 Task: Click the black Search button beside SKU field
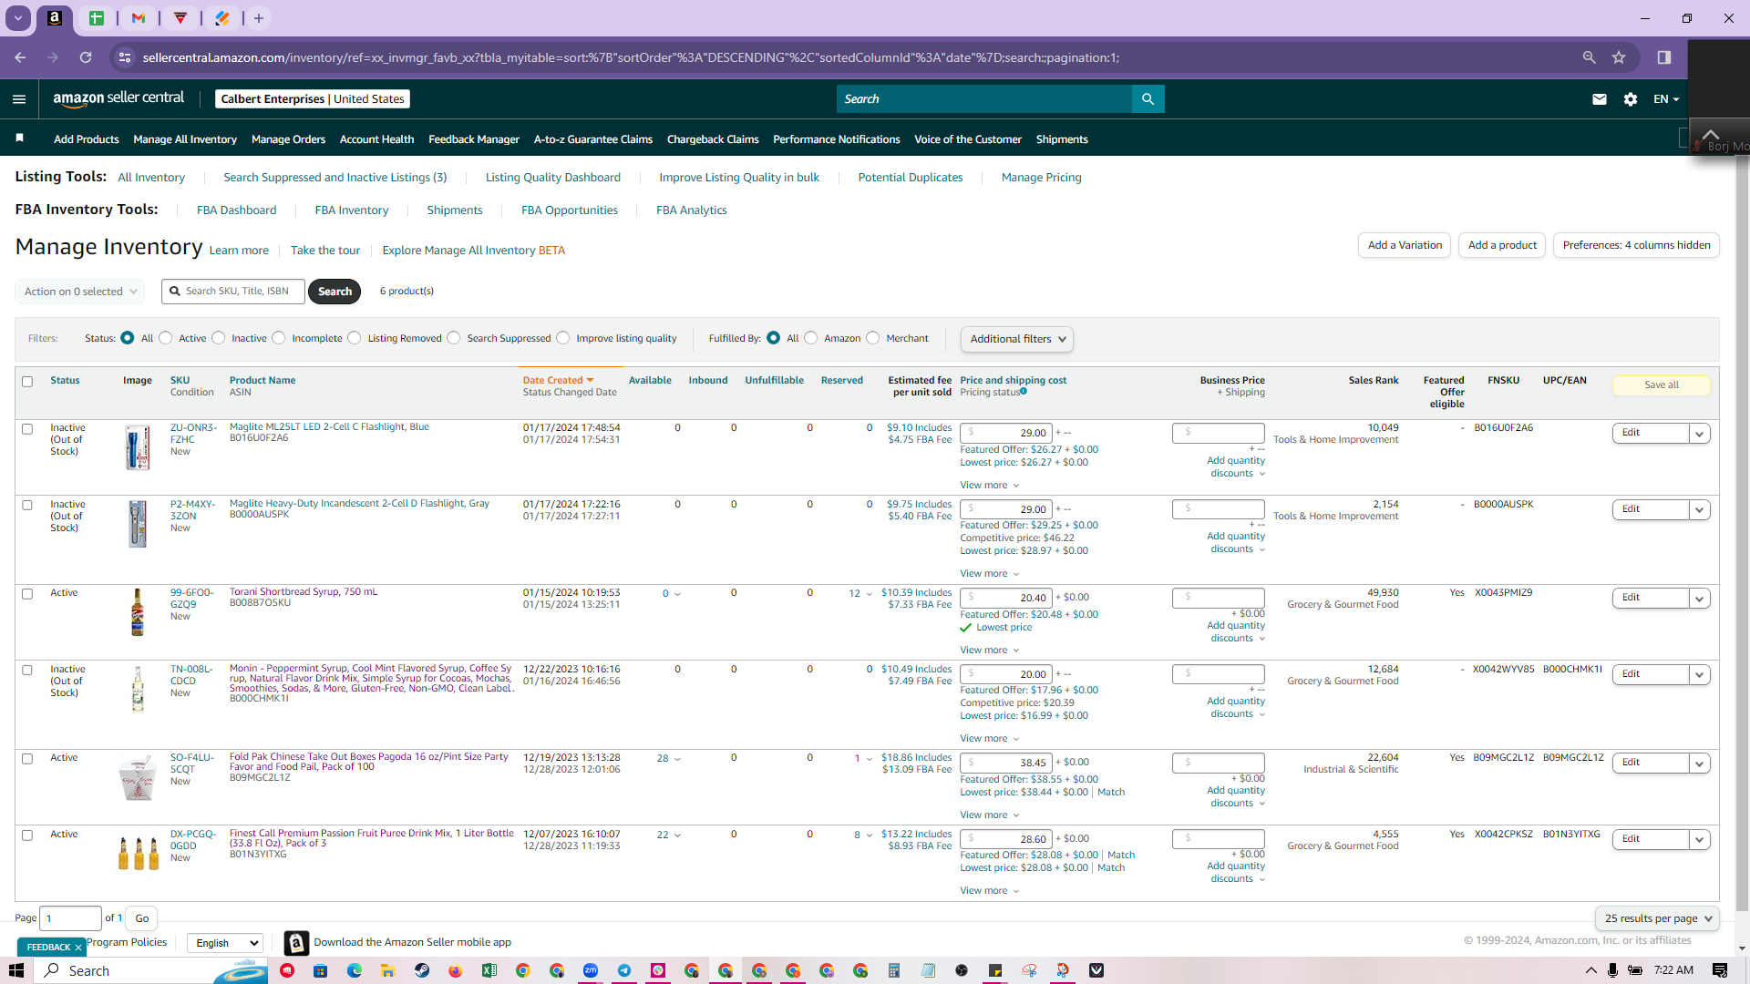click(x=335, y=292)
